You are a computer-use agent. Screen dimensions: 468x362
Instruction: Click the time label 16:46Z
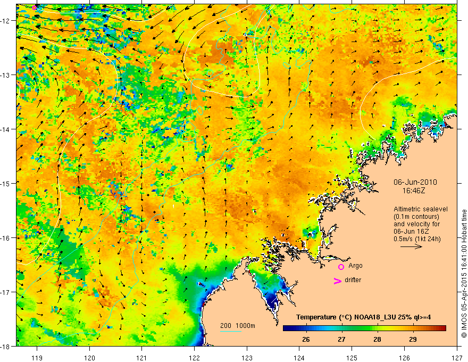point(414,191)
